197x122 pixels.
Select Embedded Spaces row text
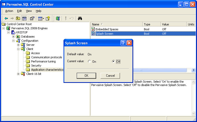(107, 29)
